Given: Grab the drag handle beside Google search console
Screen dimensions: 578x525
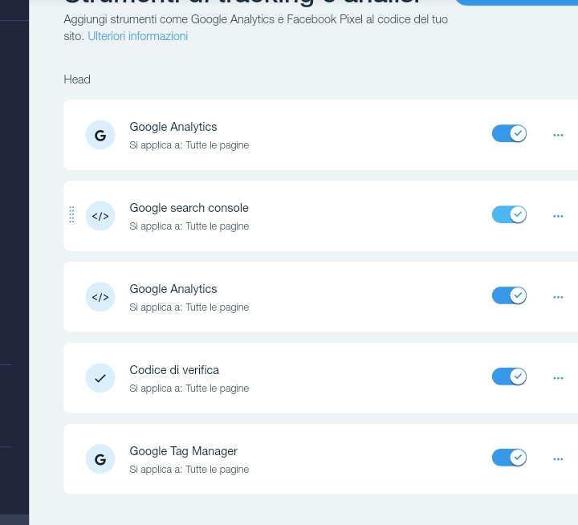Looking at the screenshot, I should click(71, 215).
